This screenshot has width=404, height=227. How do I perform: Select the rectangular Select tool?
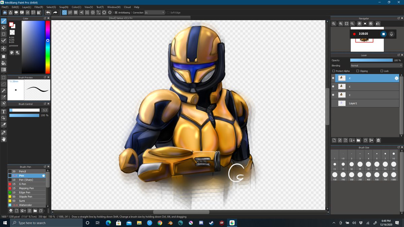[x=4, y=77]
